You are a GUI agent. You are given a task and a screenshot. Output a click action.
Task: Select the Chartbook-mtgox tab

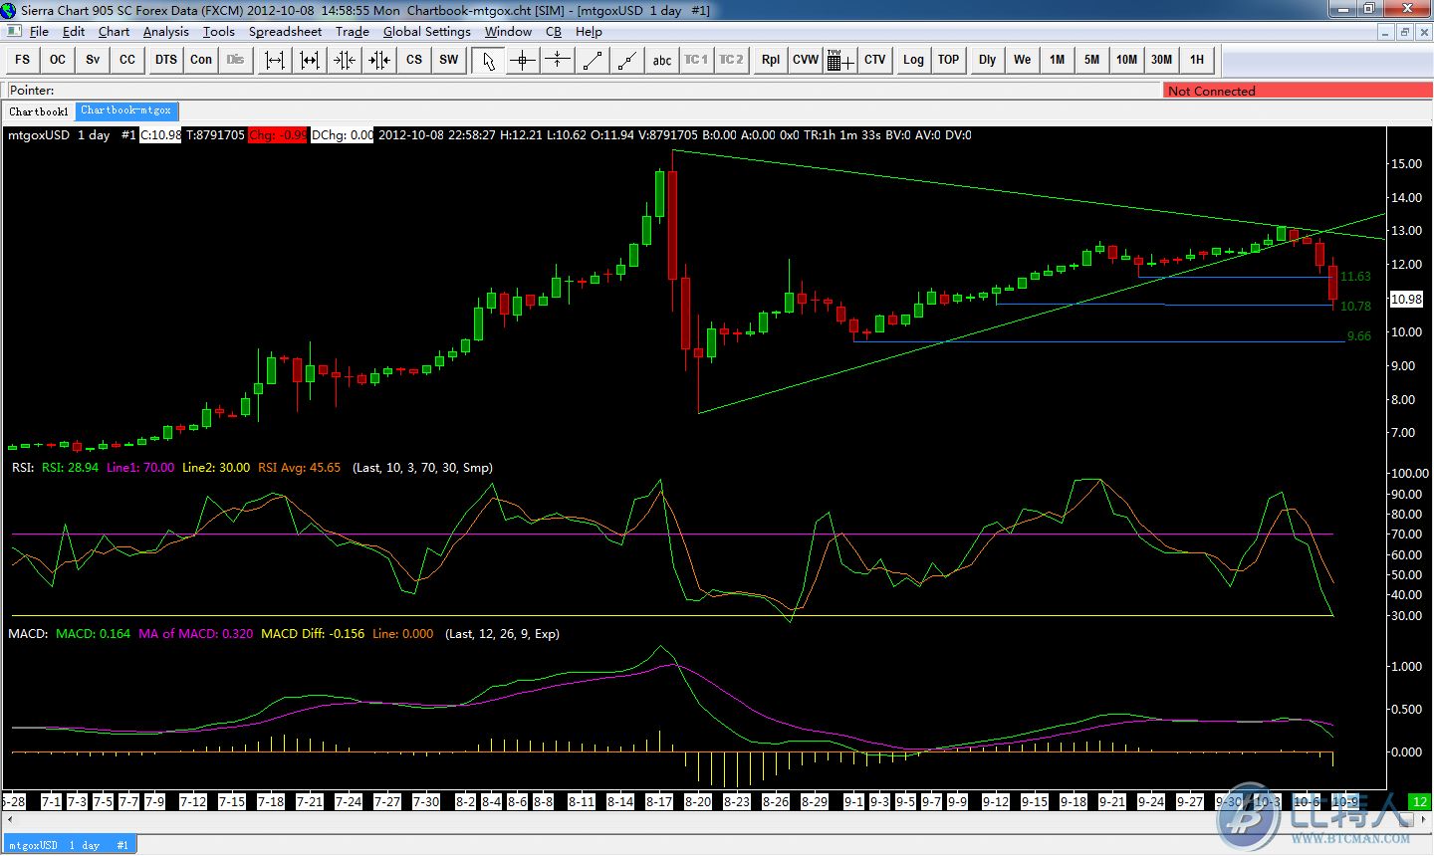126,110
